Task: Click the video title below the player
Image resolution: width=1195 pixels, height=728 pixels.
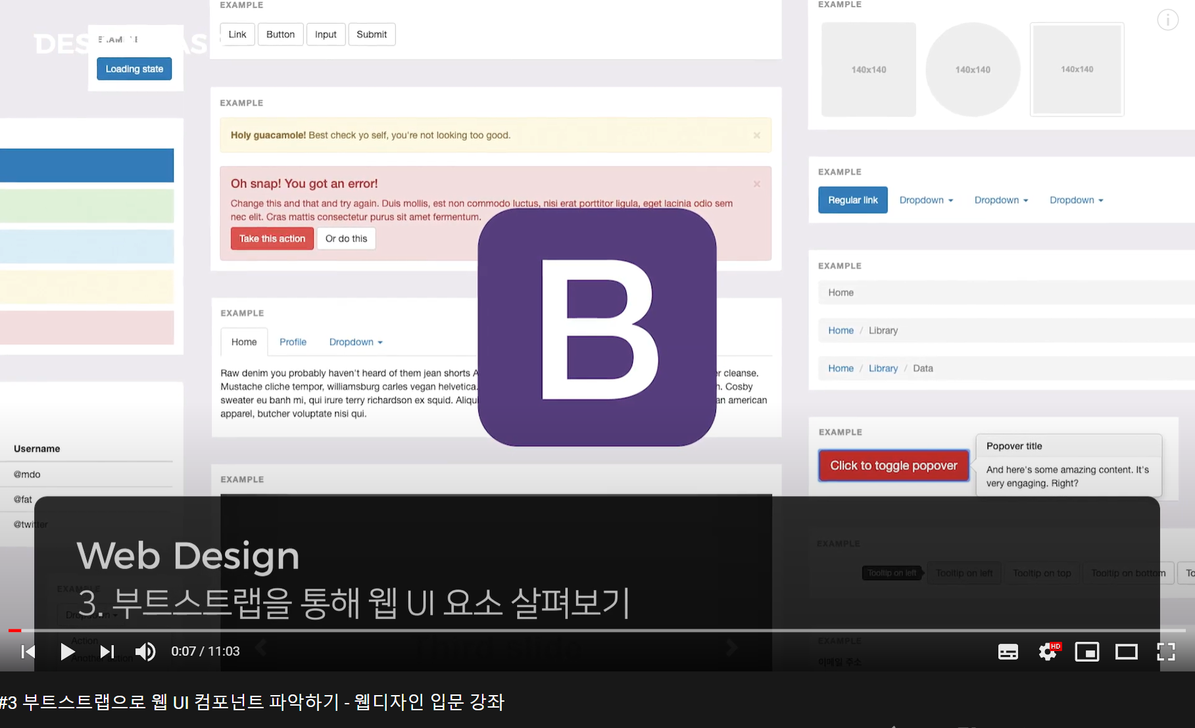Action: (252, 702)
